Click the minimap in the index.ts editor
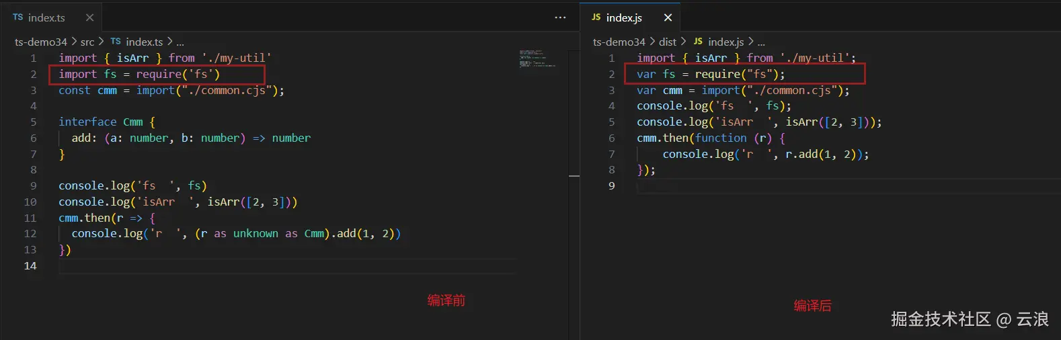This screenshot has height=340, width=1061. tap(537, 58)
